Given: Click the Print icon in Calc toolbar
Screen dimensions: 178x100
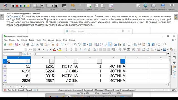Looking at the screenshot, I should click(28, 44).
